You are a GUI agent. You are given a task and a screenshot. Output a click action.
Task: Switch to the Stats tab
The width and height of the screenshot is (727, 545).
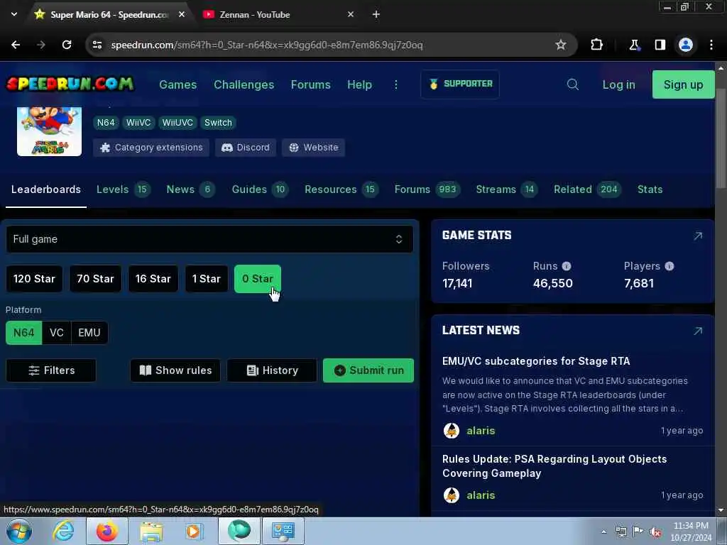coord(650,189)
